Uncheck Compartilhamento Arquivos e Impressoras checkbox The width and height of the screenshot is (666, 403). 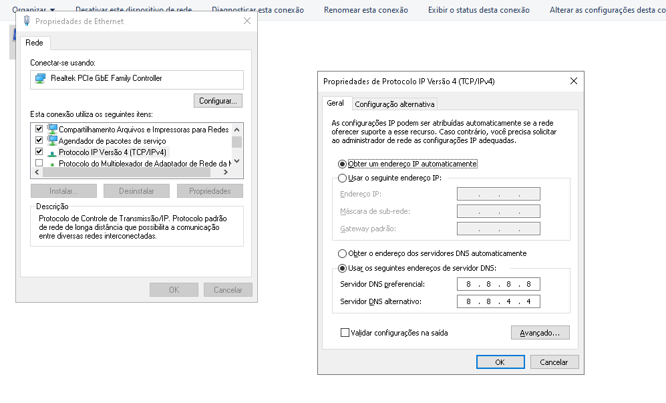pyautogui.click(x=39, y=128)
